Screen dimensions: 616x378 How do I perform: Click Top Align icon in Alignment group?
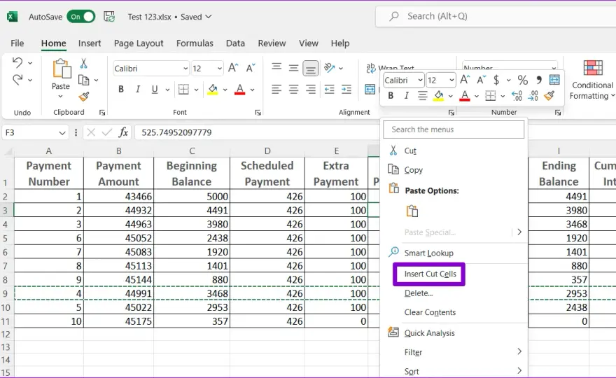276,66
